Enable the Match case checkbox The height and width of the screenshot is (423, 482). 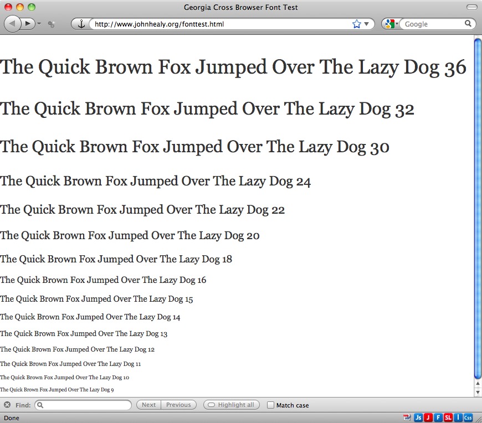click(271, 405)
